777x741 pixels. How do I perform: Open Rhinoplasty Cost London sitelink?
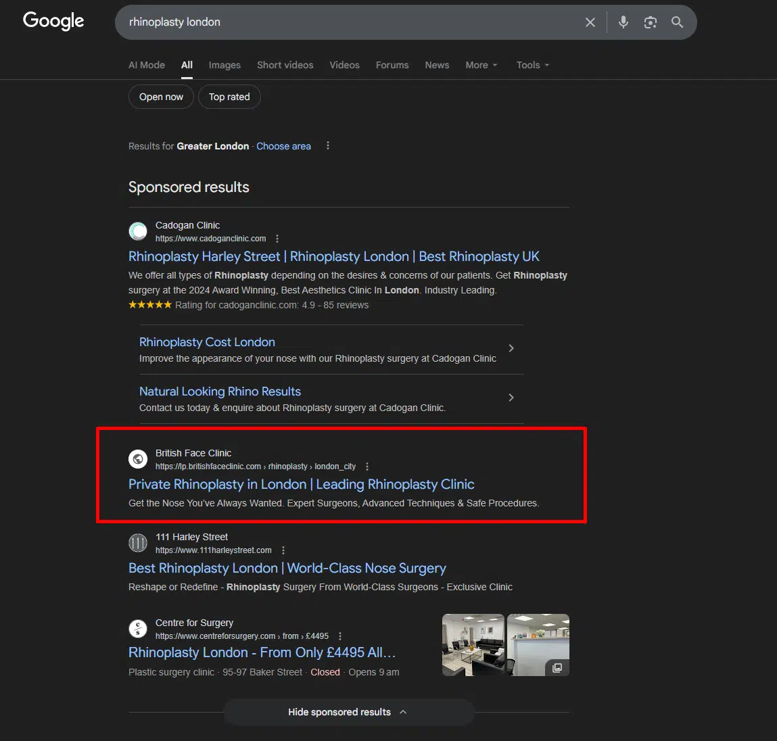coord(207,342)
